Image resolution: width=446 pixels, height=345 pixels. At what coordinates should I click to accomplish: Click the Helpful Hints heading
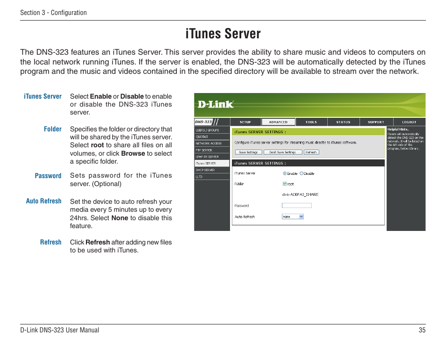398,129
